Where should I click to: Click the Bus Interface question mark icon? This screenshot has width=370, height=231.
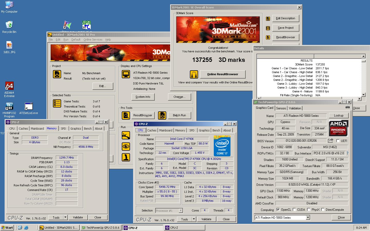347,153
